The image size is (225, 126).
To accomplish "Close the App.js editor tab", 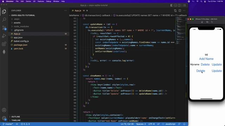I will (x=87, y=10).
